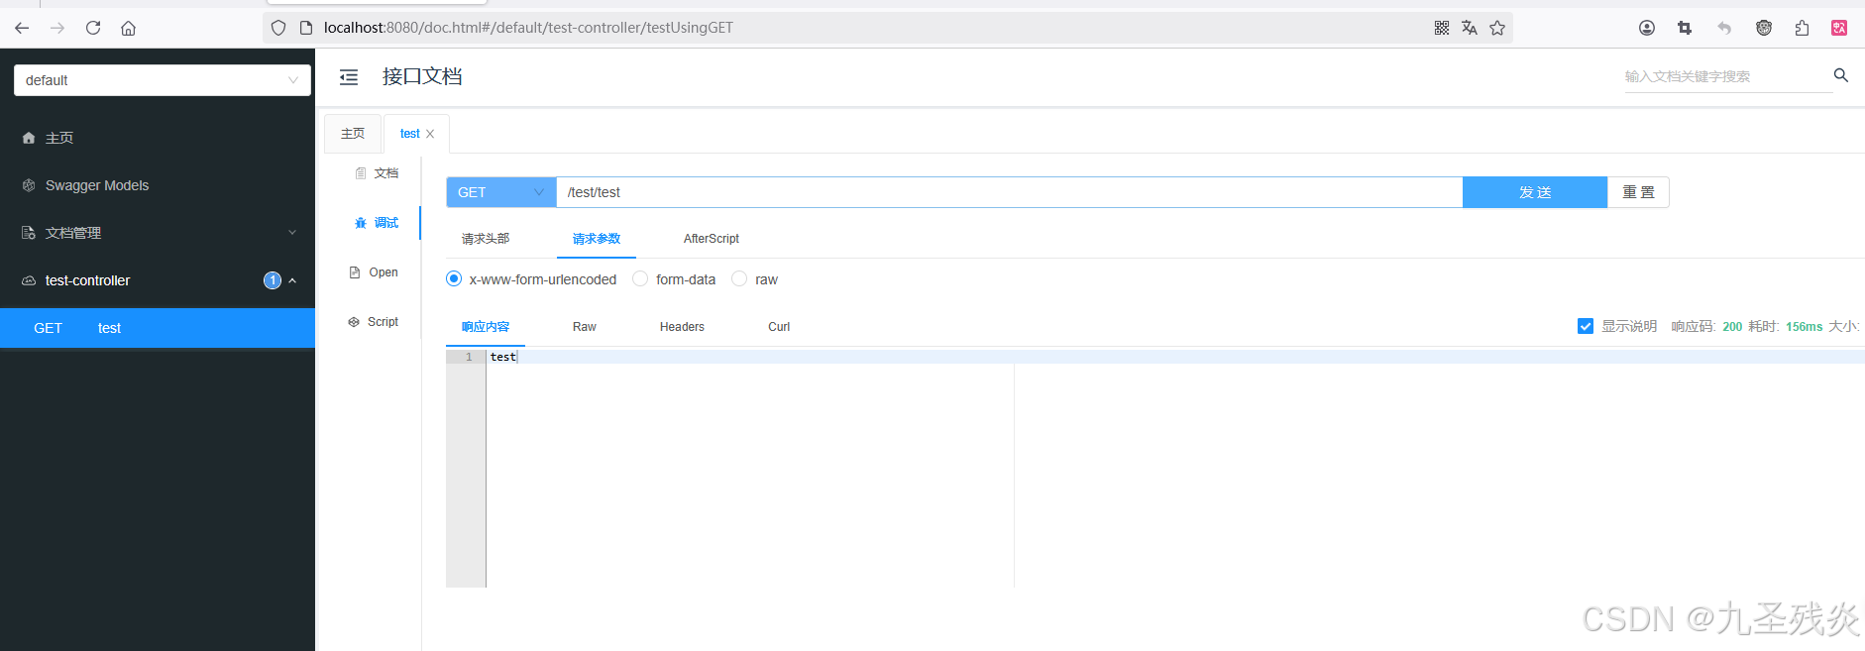Image resolution: width=1865 pixels, height=651 pixels.
Task: Click the undo arrow toolbar icon
Action: coord(1724,28)
